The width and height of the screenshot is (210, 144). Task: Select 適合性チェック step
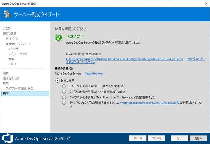point(11,78)
